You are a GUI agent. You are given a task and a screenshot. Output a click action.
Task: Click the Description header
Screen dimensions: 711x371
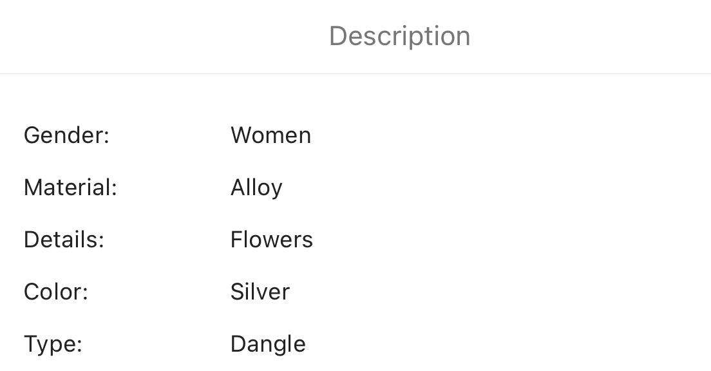click(399, 36)
